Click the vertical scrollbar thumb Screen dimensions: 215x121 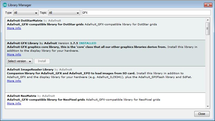pos(208,29)
